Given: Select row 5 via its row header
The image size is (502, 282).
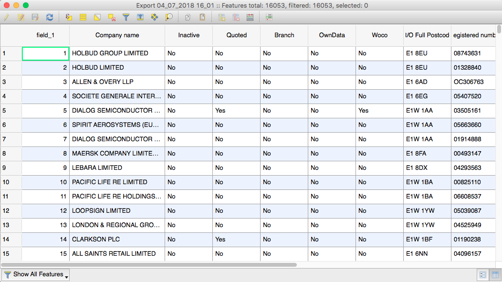Looking at the screenshot, I should (11, 111).
